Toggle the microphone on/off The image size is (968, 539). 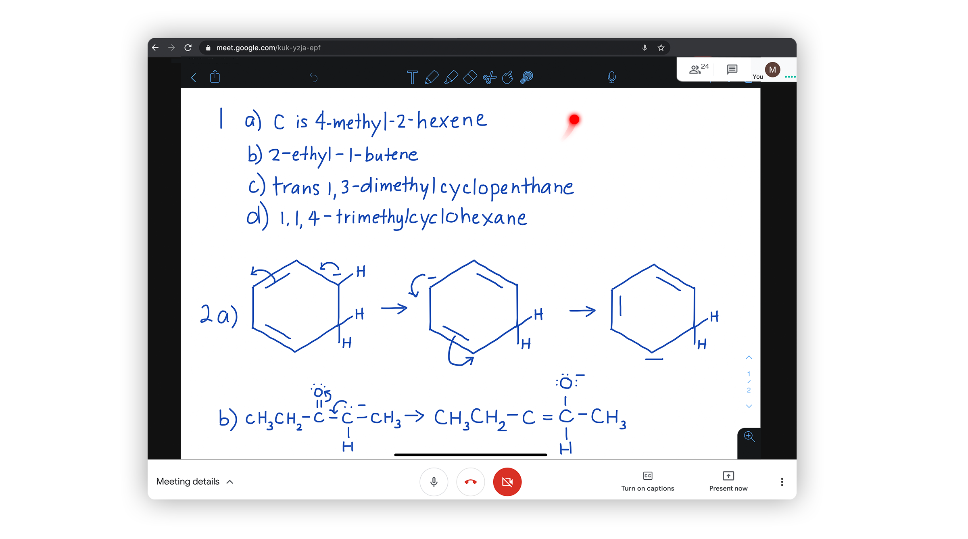[434, 482]
